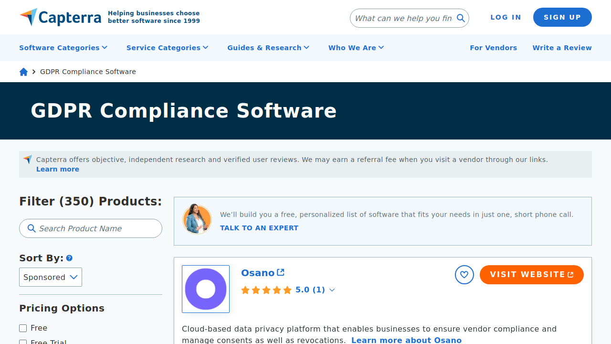Click the SIGN UP button
Viewport: 611px width, 344px height.
562,17
